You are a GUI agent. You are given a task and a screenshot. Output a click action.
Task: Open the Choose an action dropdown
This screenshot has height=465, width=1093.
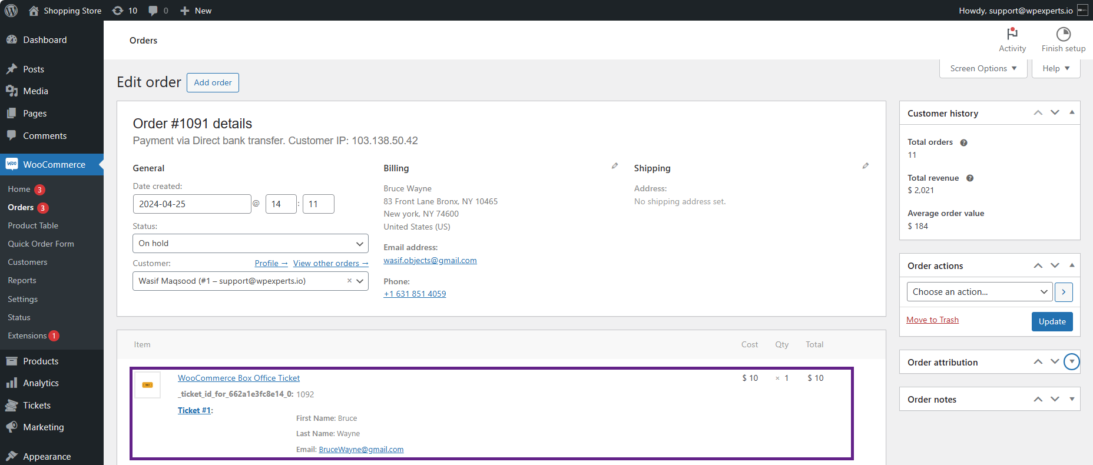(979, 292)
